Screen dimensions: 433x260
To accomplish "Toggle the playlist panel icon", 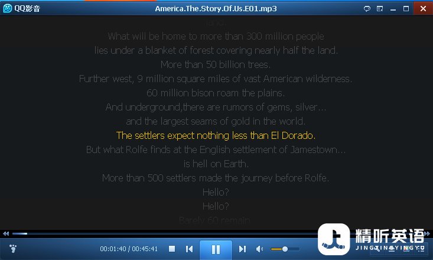I will 421,249.
